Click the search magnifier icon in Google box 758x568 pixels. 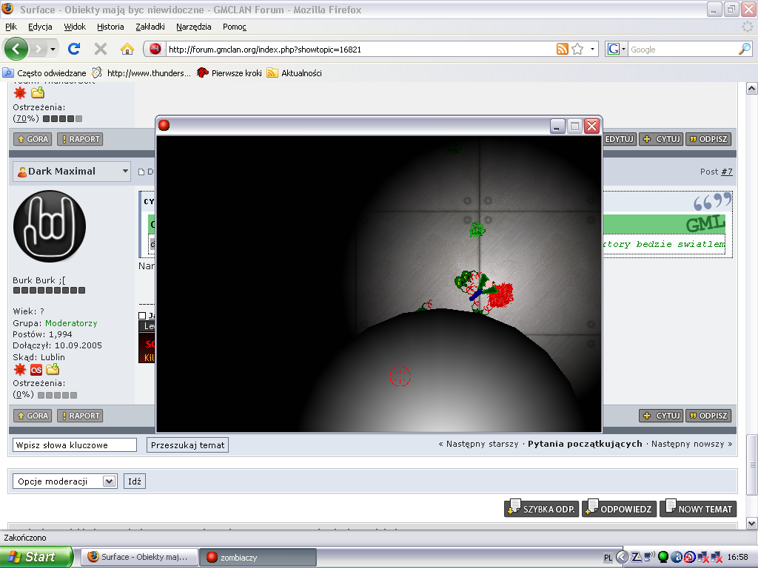pos(744,50)
